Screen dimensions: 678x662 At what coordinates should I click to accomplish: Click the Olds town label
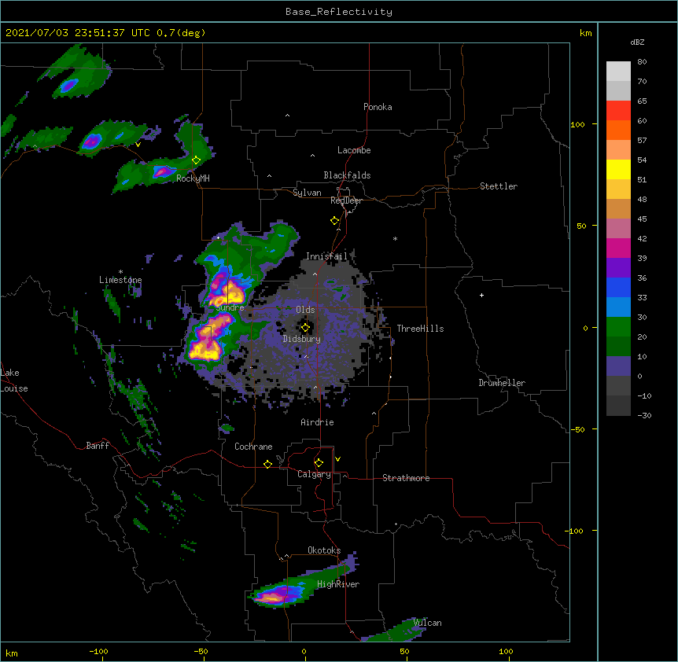pos(305,310)
